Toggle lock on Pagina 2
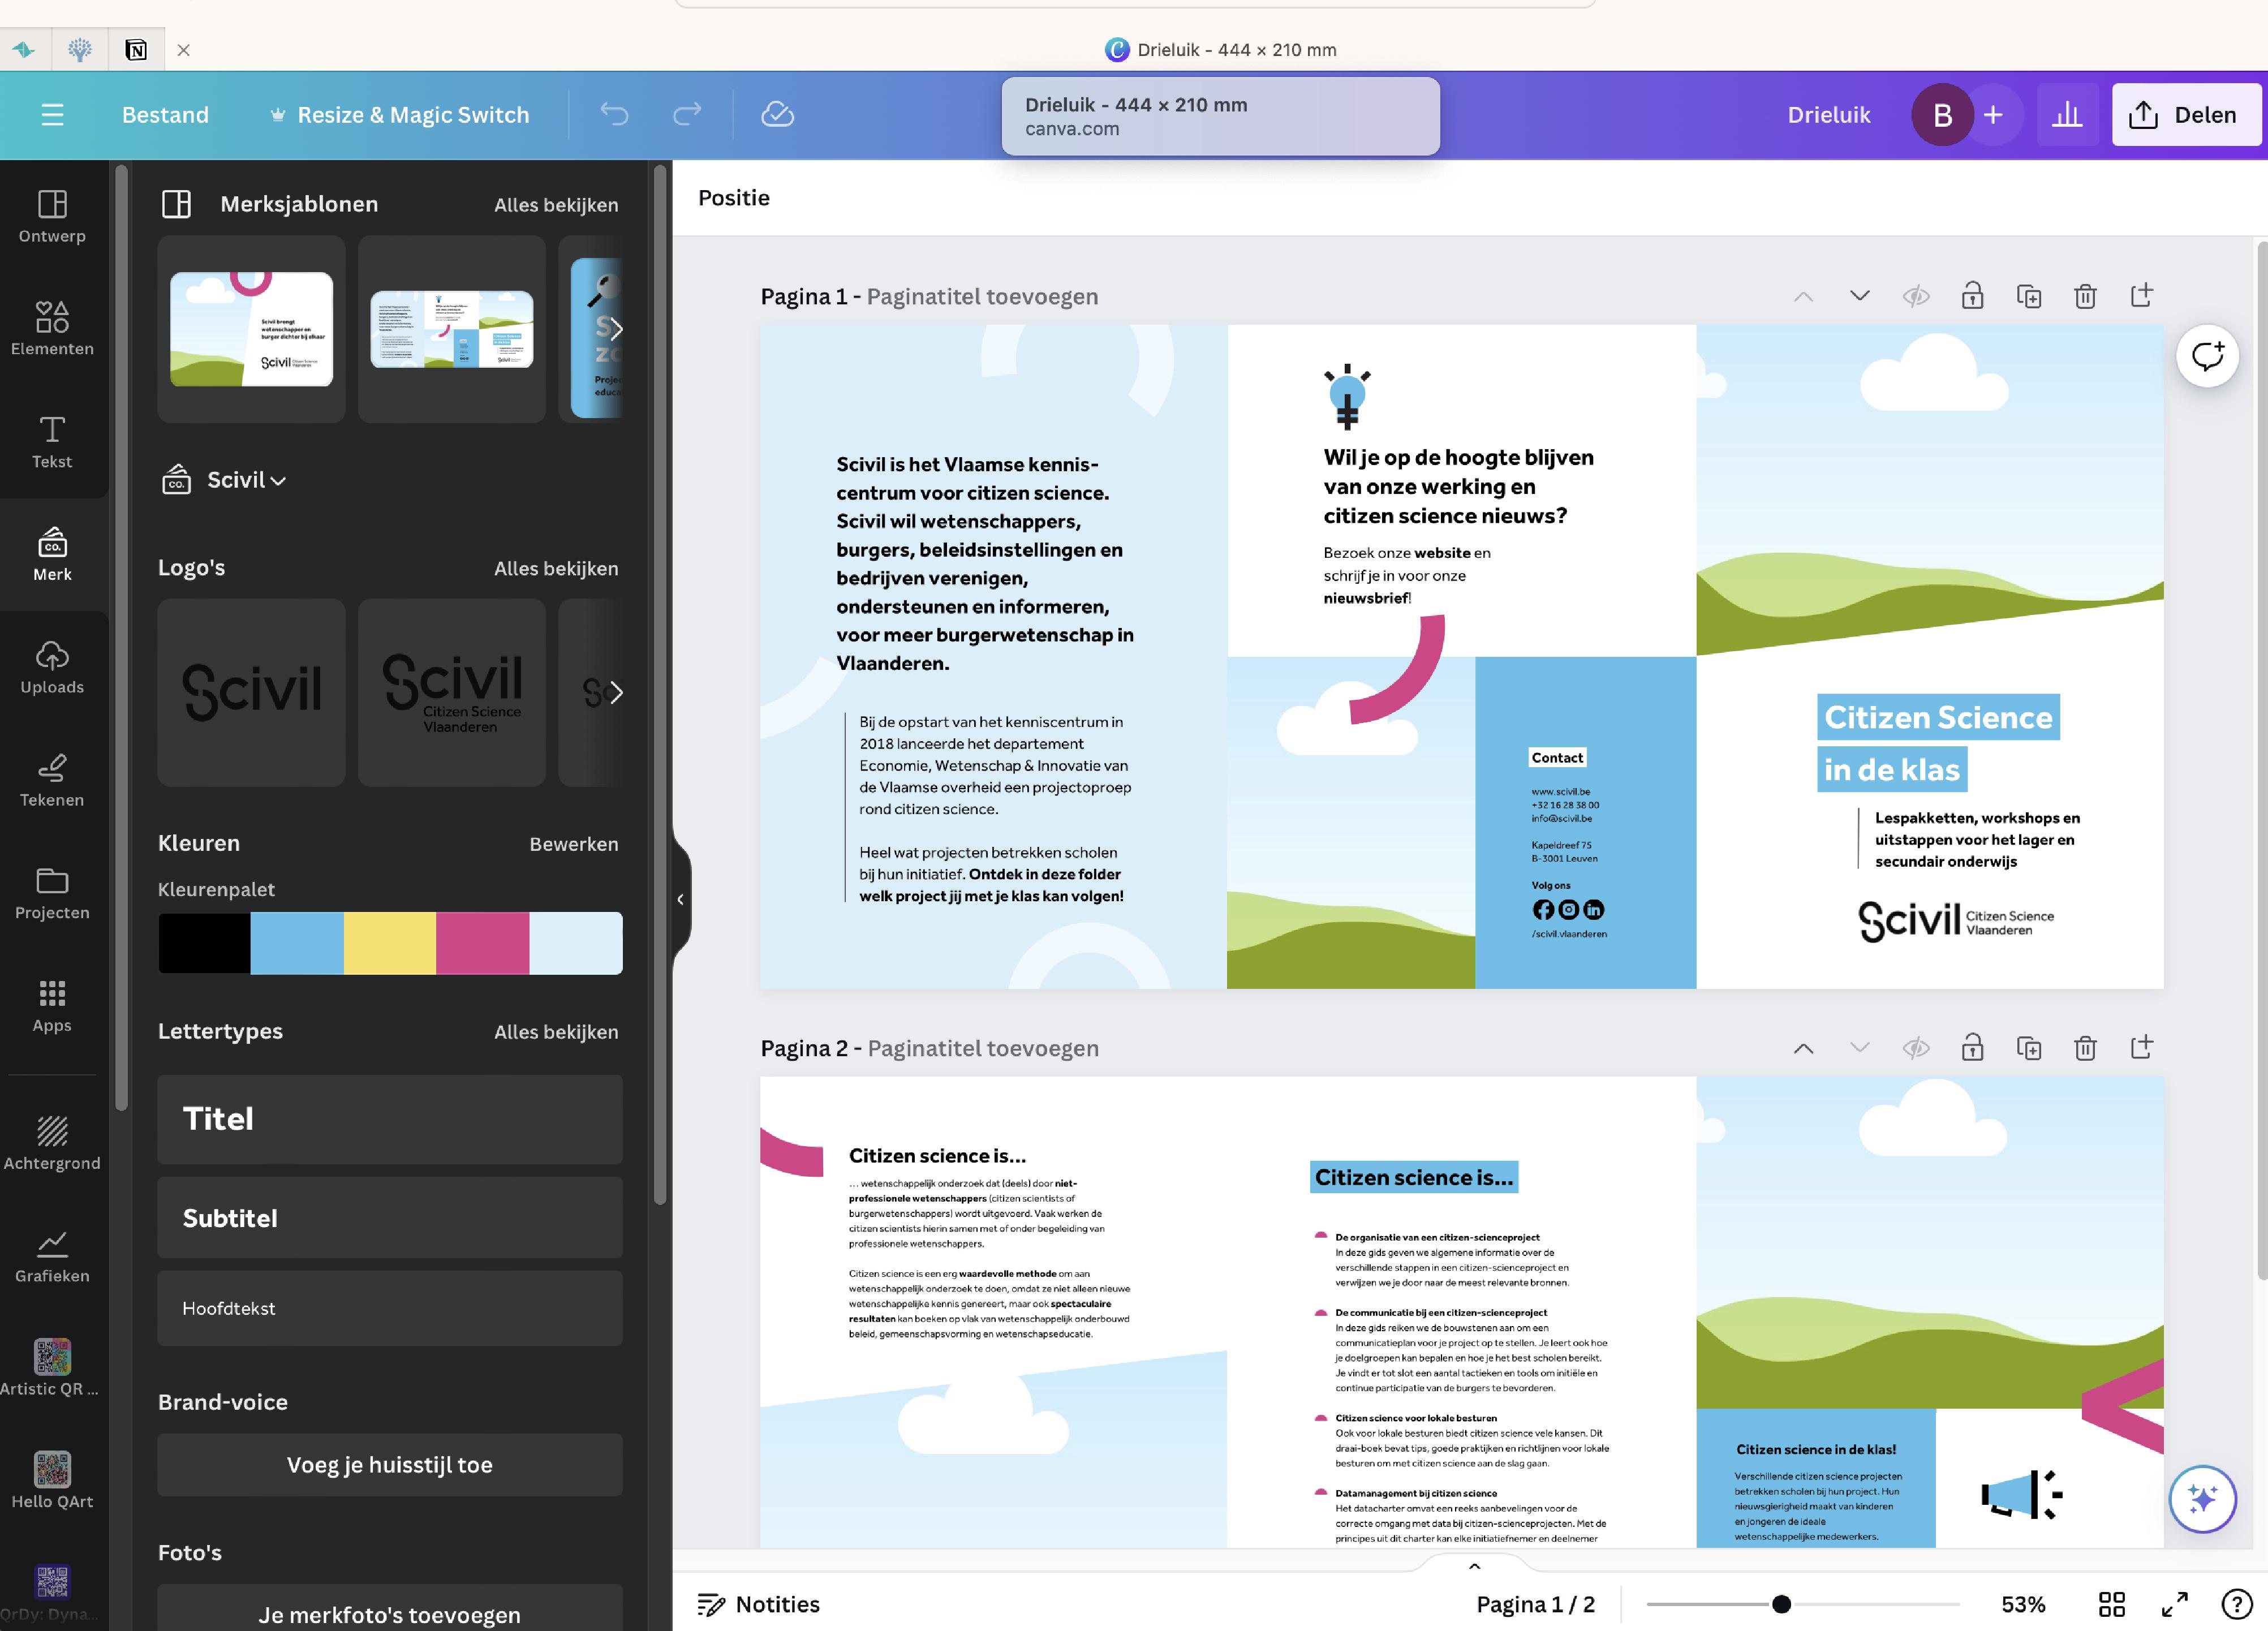 click(x=1971, y=1048)
